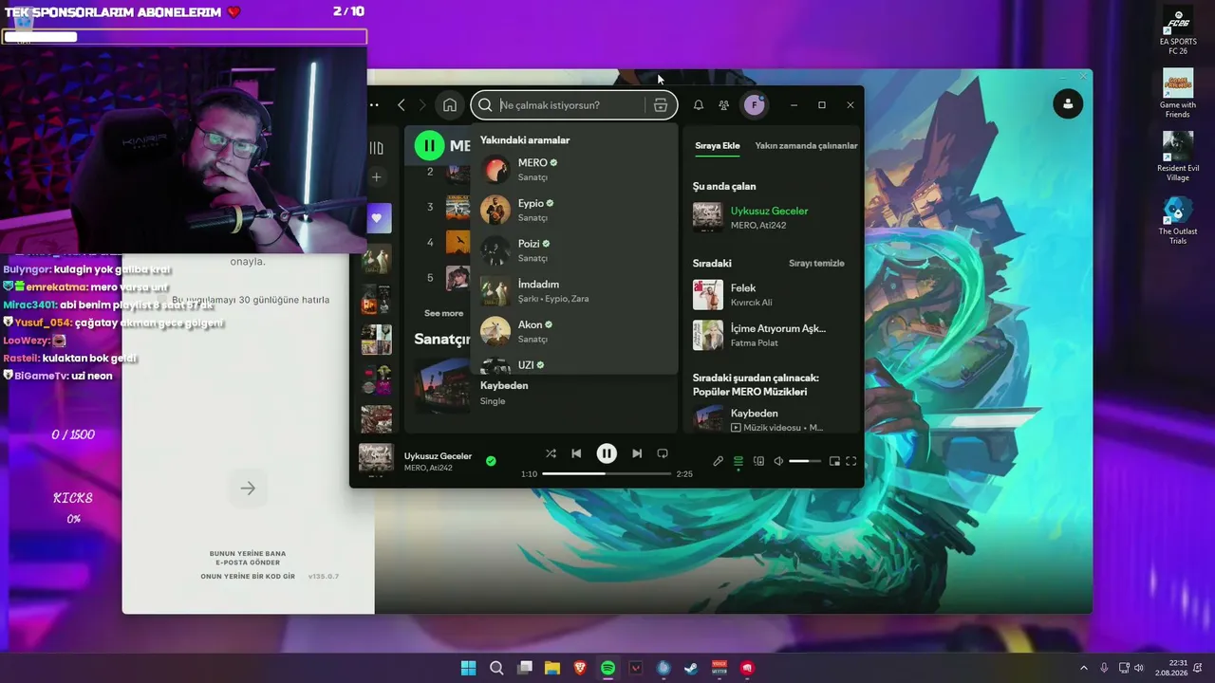The height and width of the screenshot is (683, 1215).
Task: Pause playback in the bottom player bar
Action: (x=607, y=453)
